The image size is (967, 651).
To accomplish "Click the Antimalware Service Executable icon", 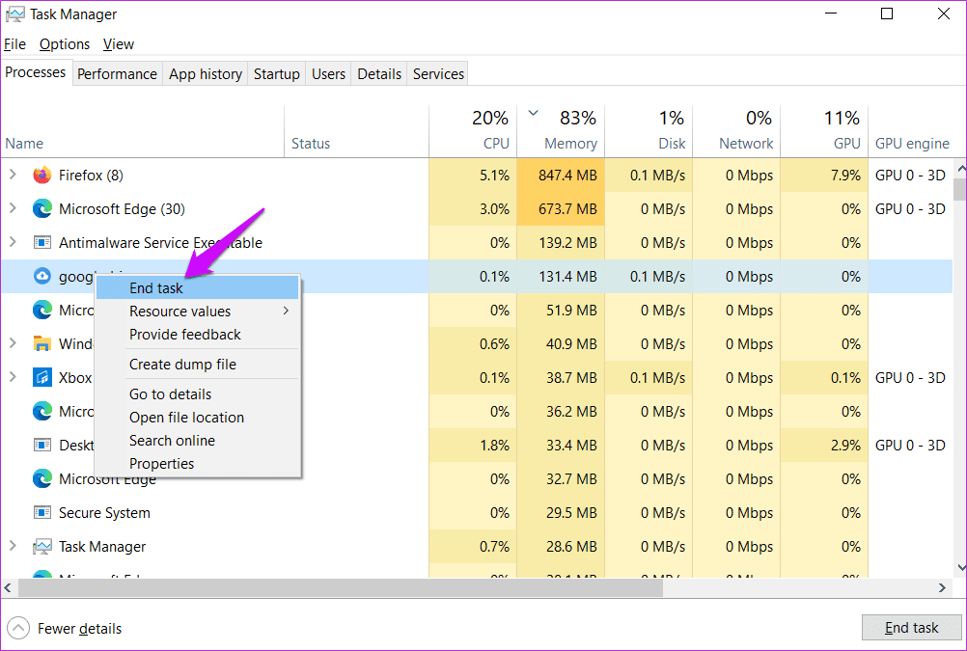I will [x=41, y=243].
